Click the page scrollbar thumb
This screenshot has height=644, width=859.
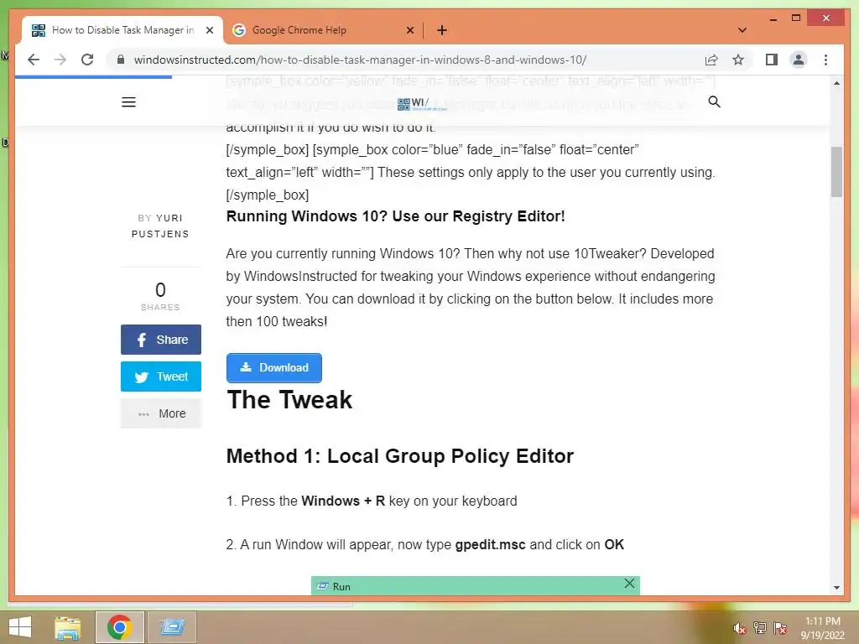click(x=836, y=172)
